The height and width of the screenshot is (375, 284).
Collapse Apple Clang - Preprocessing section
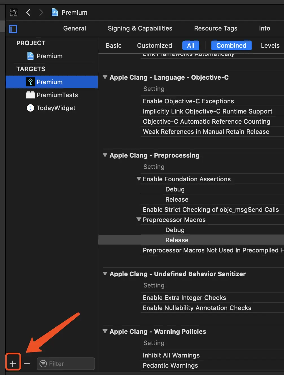105,155
